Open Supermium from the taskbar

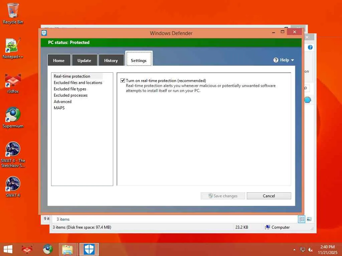tap(47, 249)
